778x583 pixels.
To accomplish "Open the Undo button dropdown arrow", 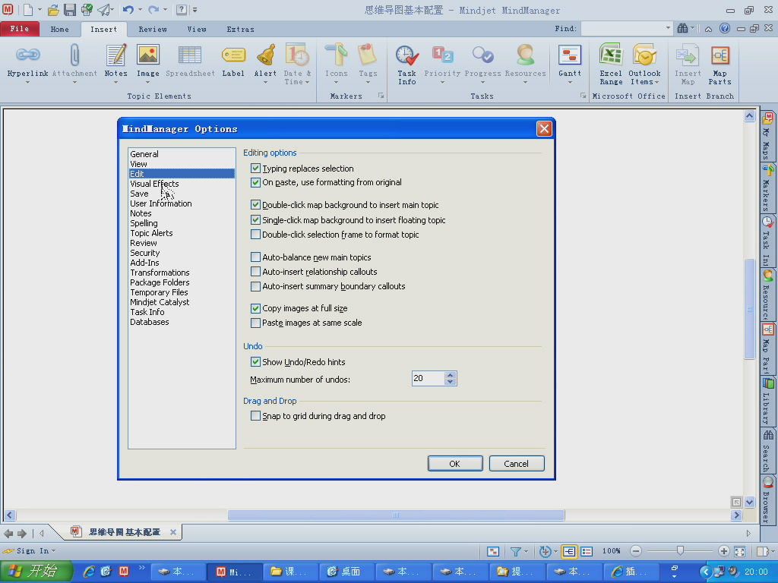I will (x=141, y=9).
